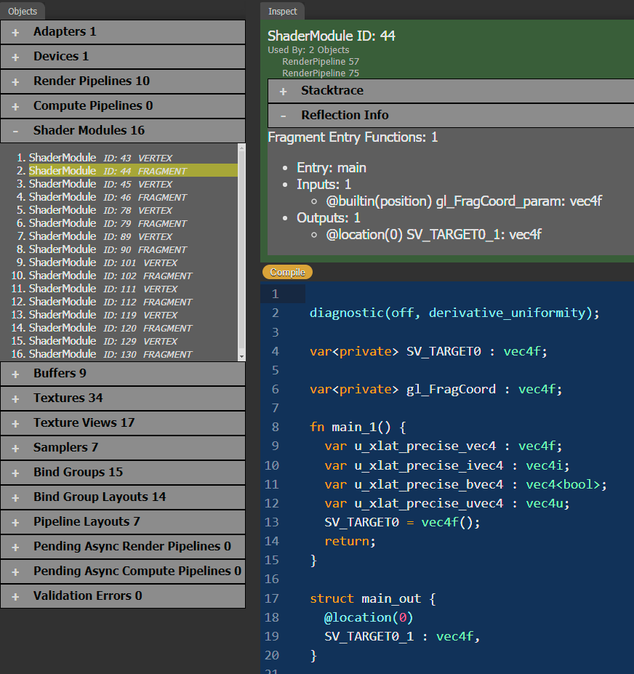
Task: Expand the Texture Views 17 section
Action: point(123,422)
